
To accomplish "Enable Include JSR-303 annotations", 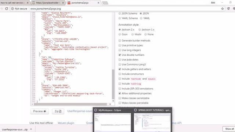I will 120,89.
